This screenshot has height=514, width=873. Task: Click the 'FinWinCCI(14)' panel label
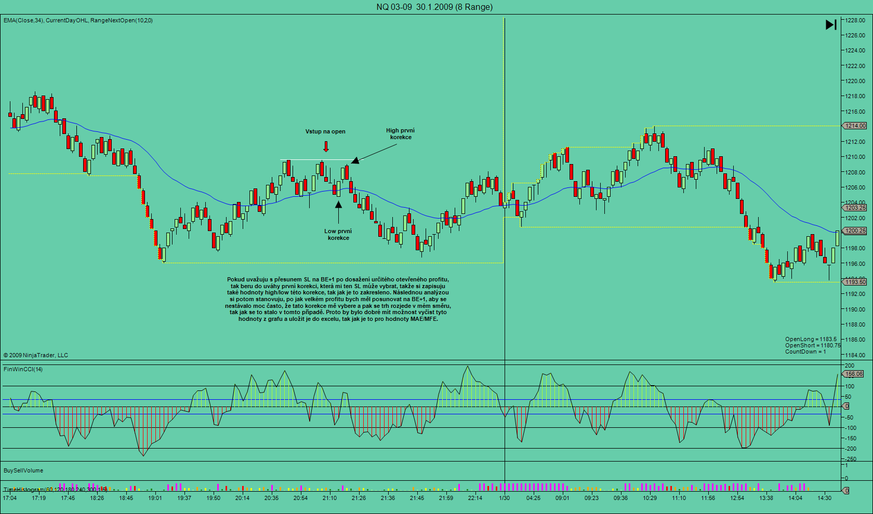coord(23,369)
